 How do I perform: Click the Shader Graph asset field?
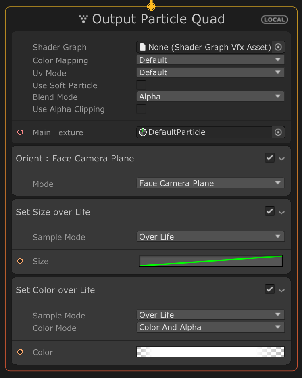[x=205, y=47]
